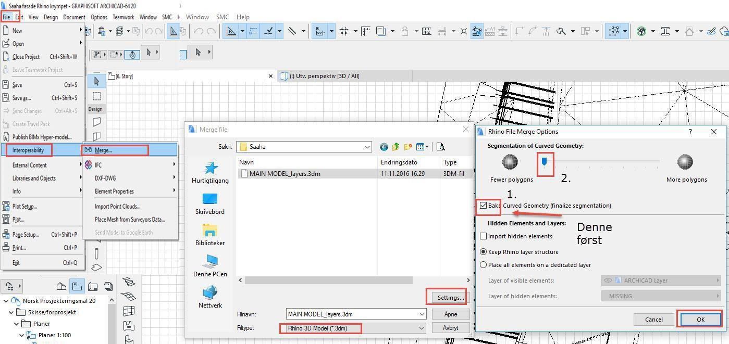The image size is (729, 344).
Task: Open the Nettverk network location
Action: (210, 298)
